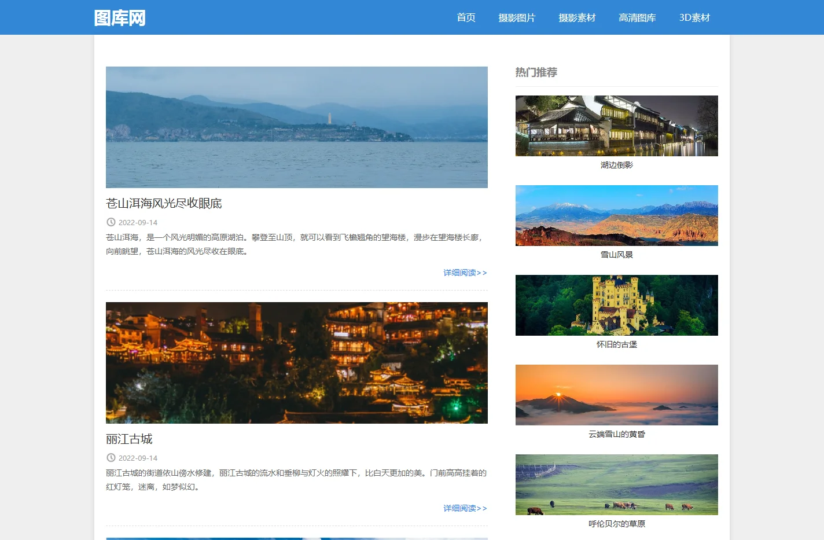The image size is (824, 540).
Task: Click the 热门推荐 sidebar heading
Action: [x=536, y=72]
